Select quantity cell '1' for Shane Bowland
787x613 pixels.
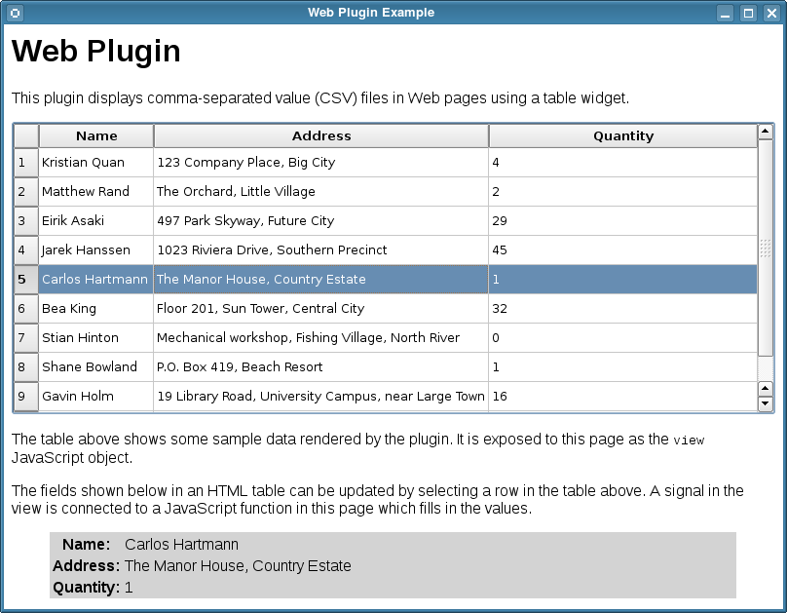[622, 366]
